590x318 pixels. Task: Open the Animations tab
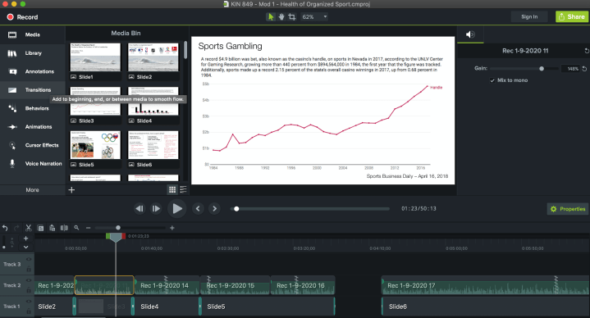(32, 127)
